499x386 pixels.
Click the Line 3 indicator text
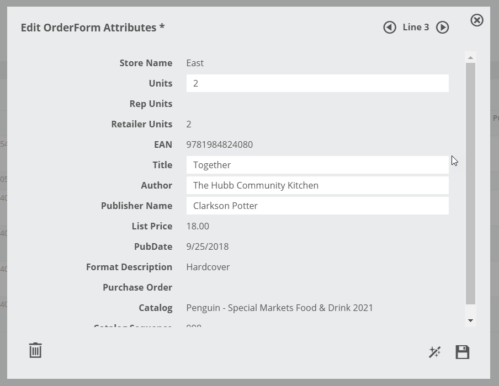click(x=416, y=27)
